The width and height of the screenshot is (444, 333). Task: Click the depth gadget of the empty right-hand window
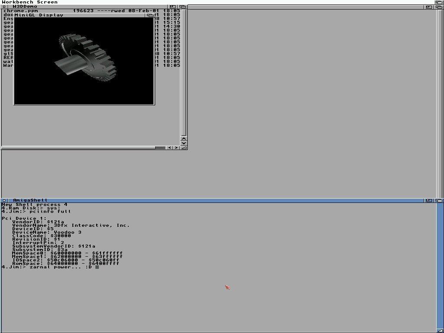tap(439, 7)
